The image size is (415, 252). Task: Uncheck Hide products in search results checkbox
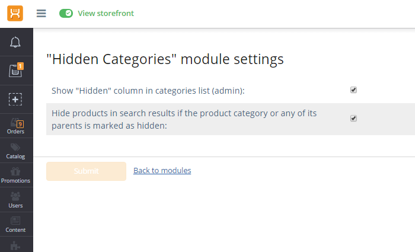(x=353, y=119)
